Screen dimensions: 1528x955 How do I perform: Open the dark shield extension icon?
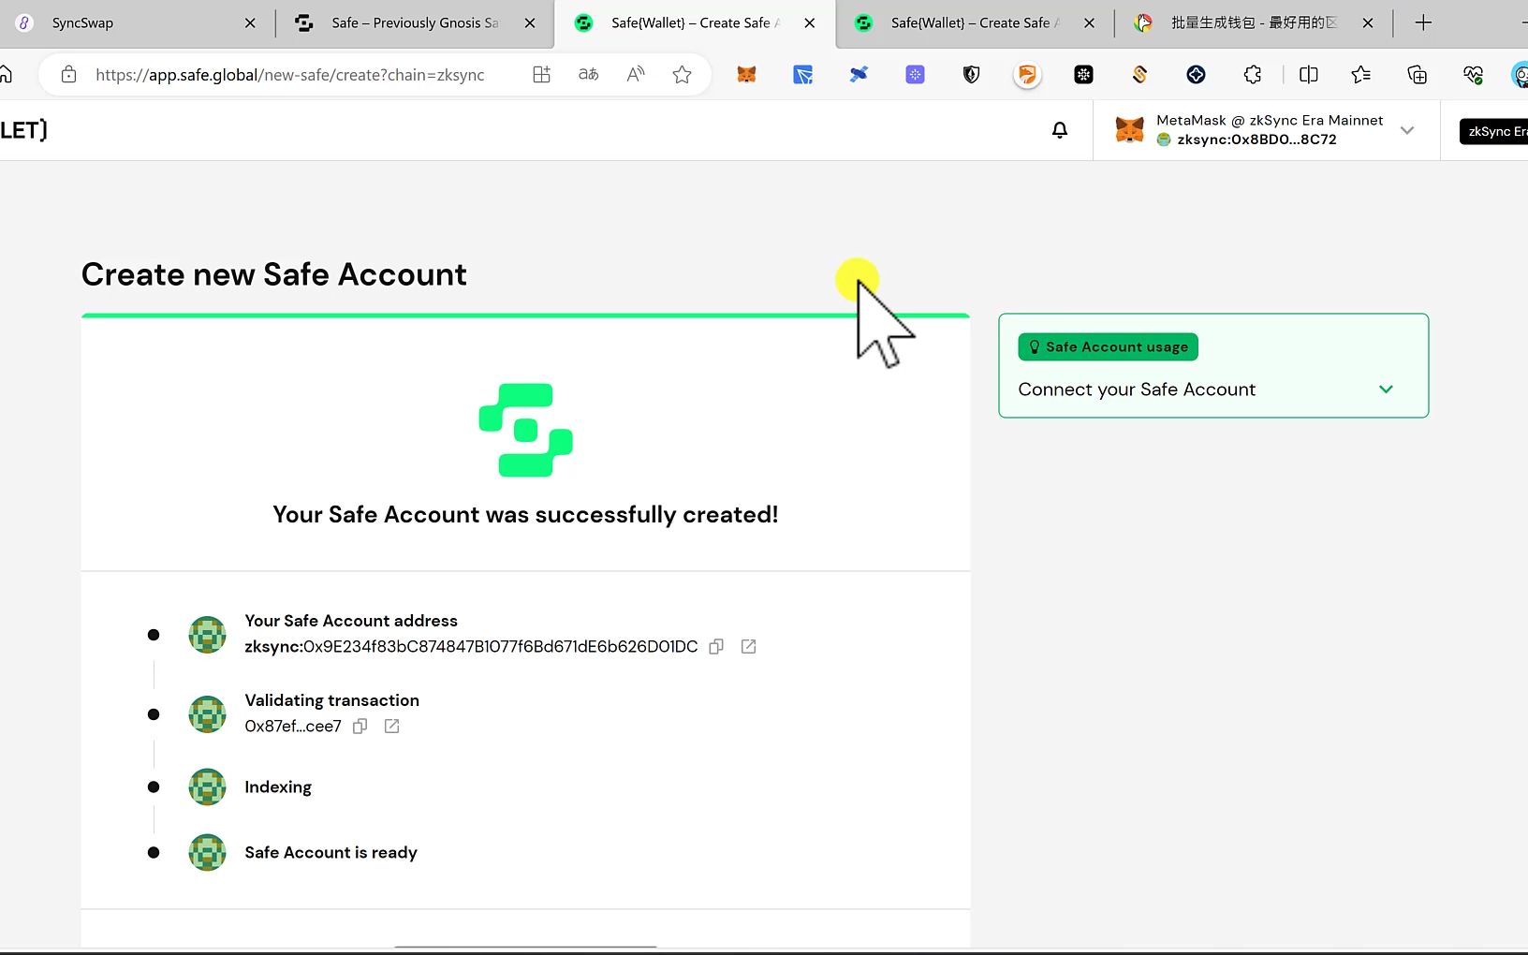click(x=971, y=75)
